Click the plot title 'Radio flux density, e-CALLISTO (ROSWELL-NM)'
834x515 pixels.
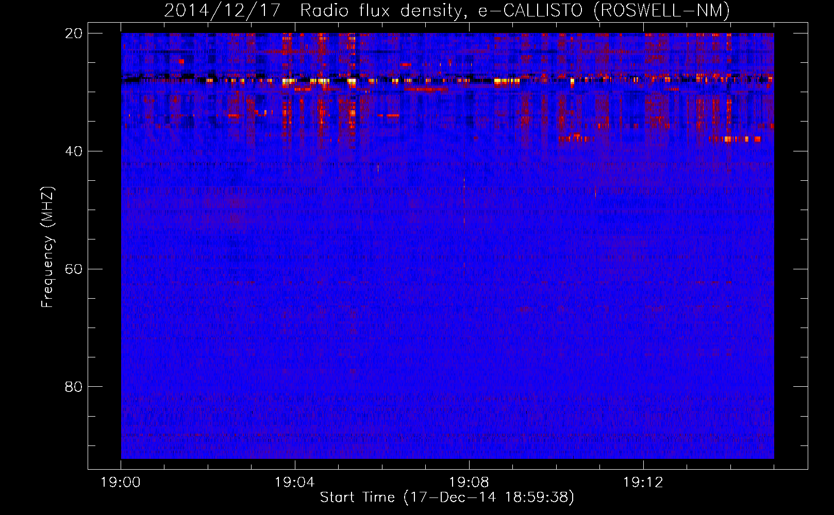click(515, 10)
